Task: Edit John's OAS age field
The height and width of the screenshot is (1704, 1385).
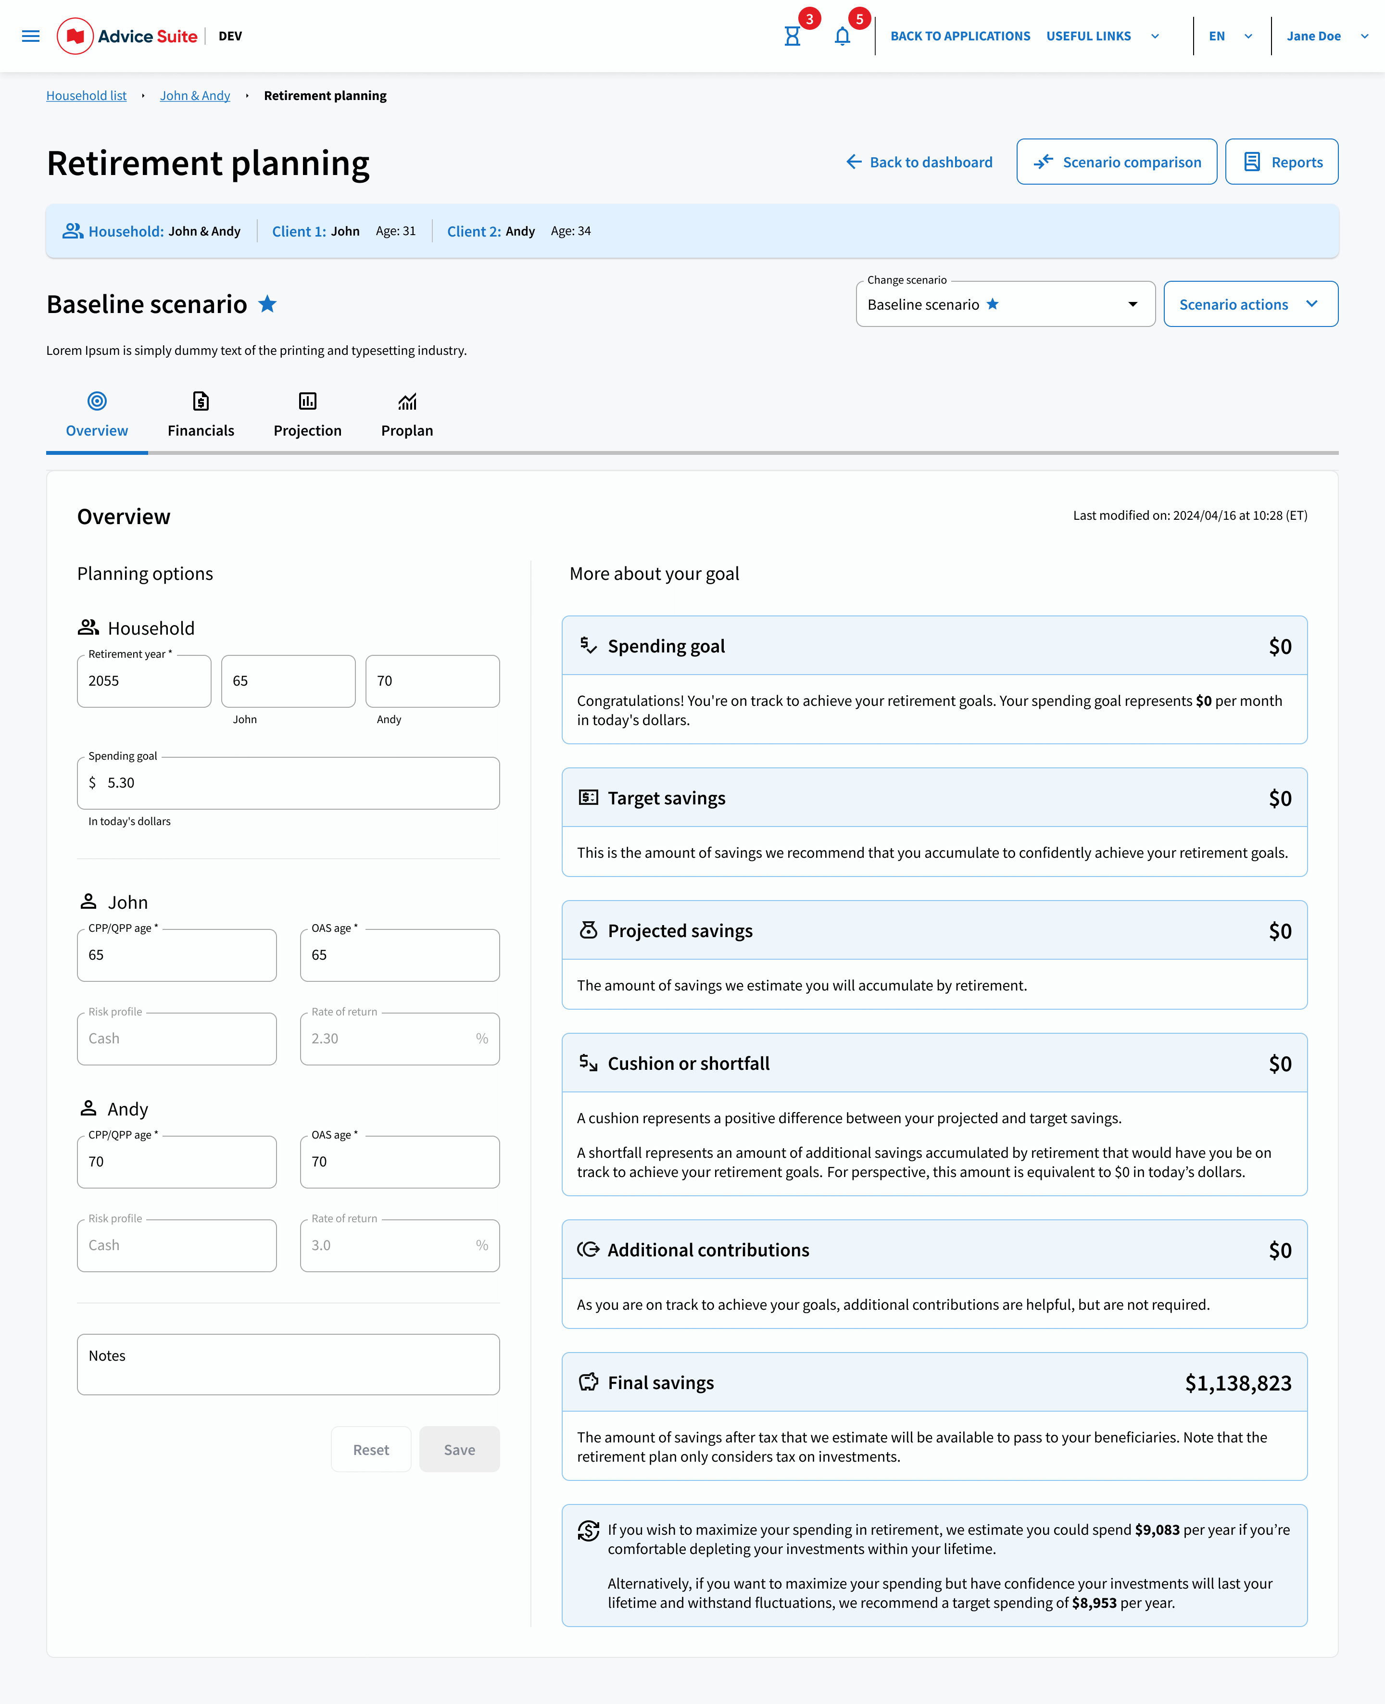Action: (400, 955)
